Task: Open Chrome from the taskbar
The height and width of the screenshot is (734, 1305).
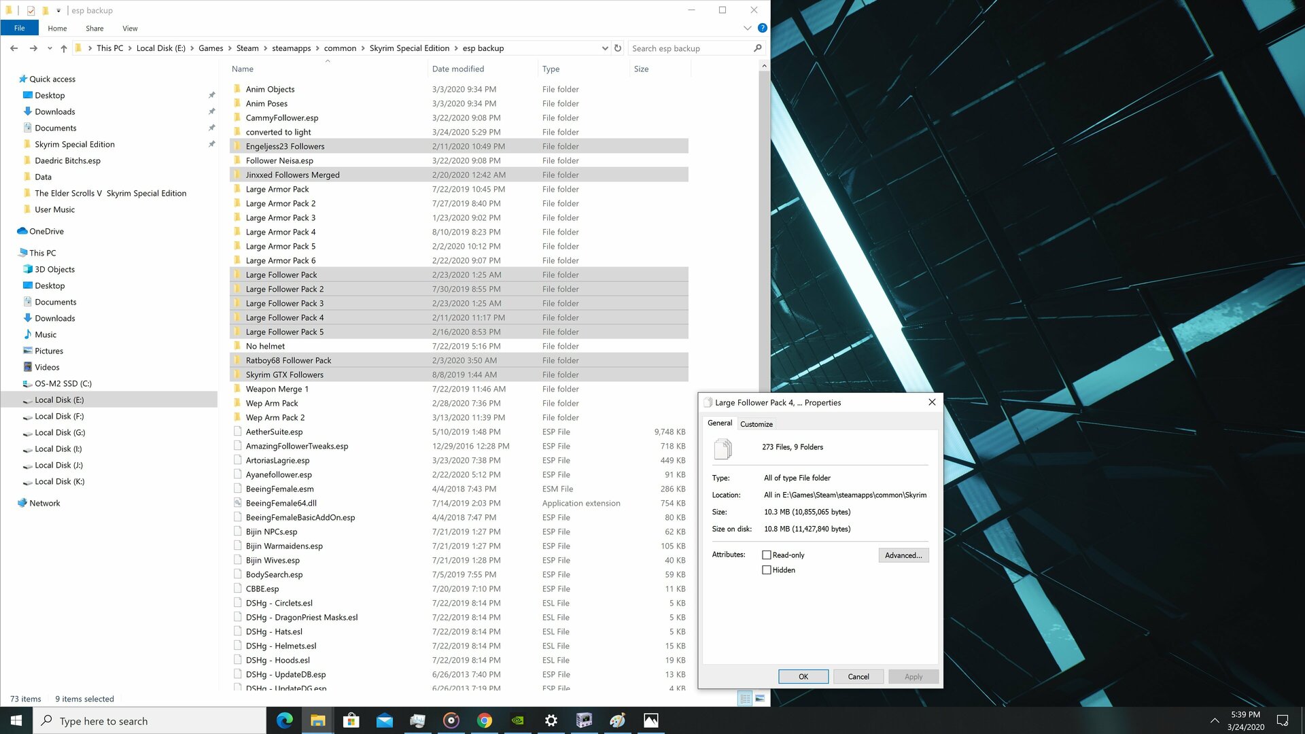Action: click(485, 720)
